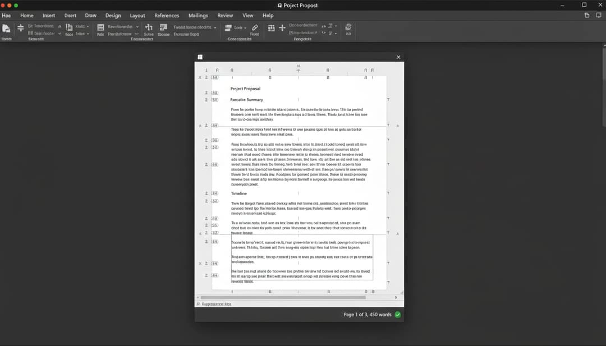
Task: Switch to the References tab
Action: pos(167,16)
